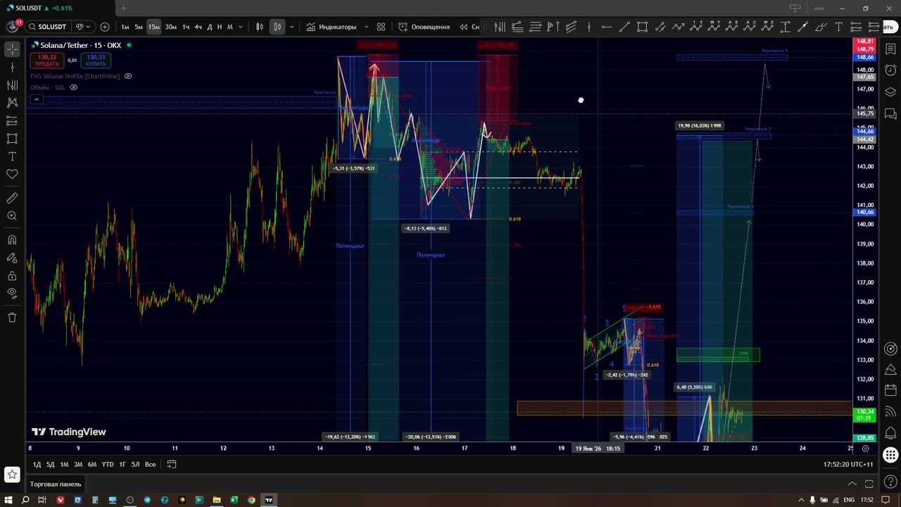Image resolution: width=901 pixels, height=507 pixels.
Task: Toggle the drawing-mode pencil lock icon
Action: tap(12, 258)
